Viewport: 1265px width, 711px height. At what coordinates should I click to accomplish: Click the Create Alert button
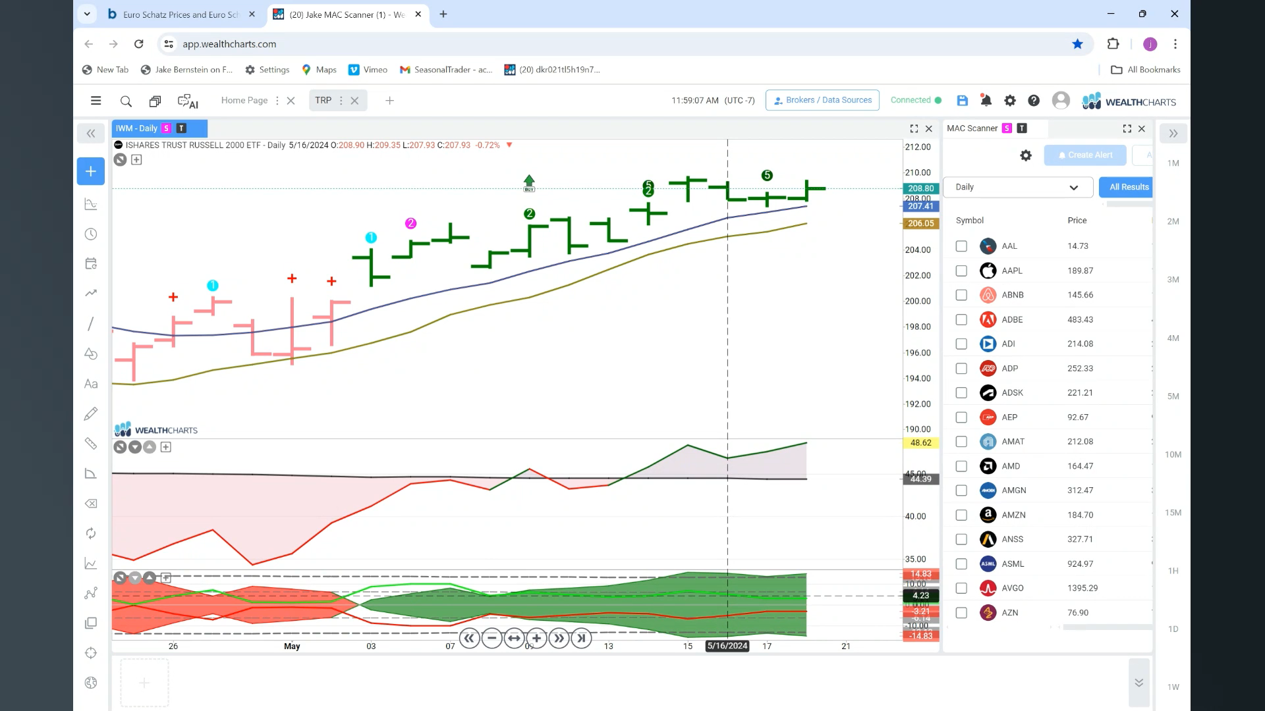1085,155
